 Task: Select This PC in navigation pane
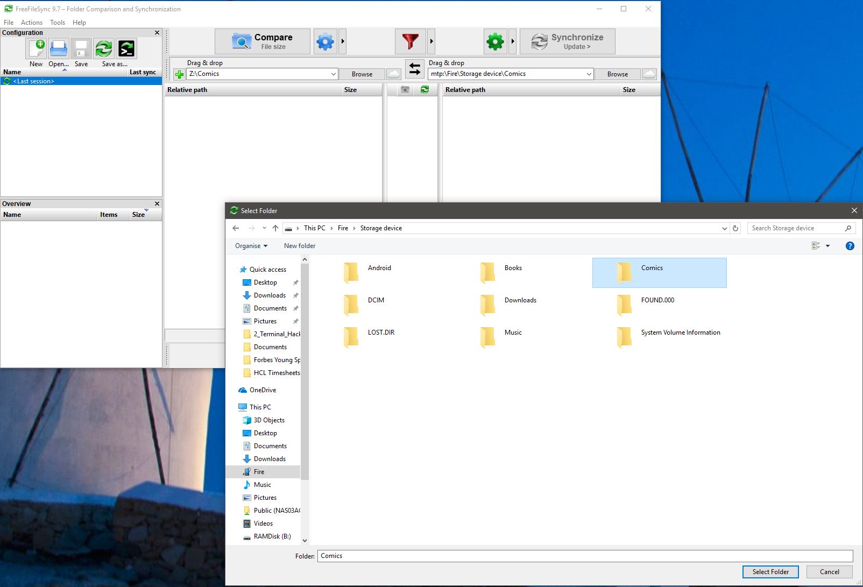(x=264, y=407)
